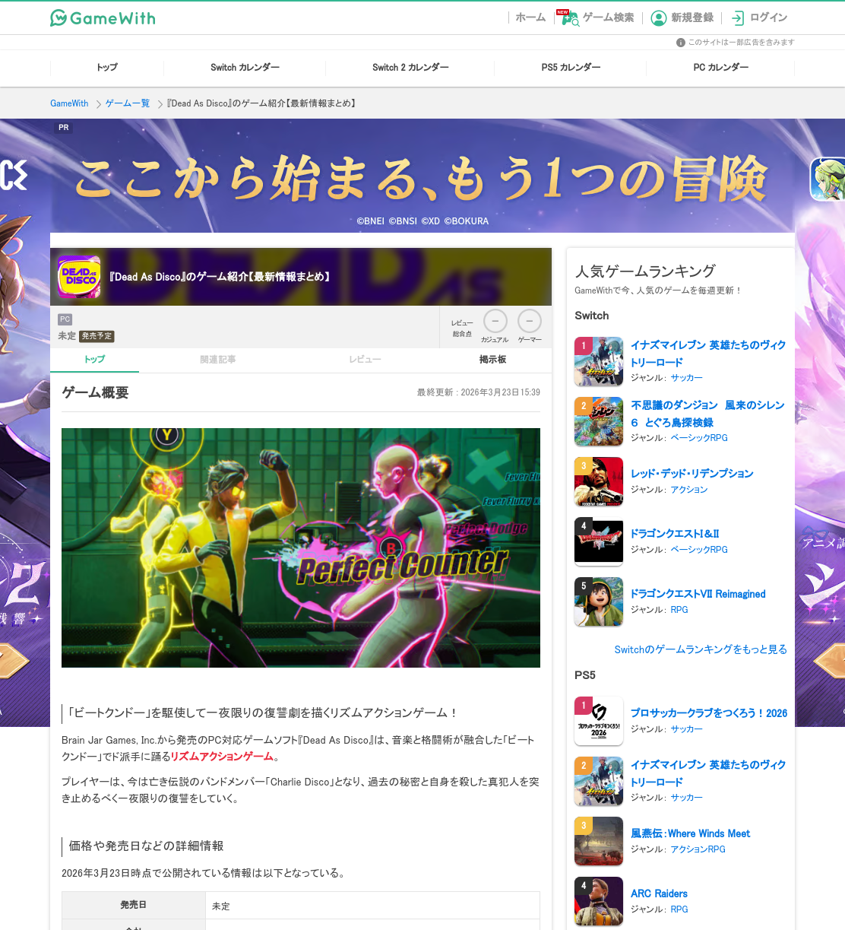Click Red Dead Redemption ranking thumbnail
This screenshot has height=930, width=845.
tap(599, 481)
